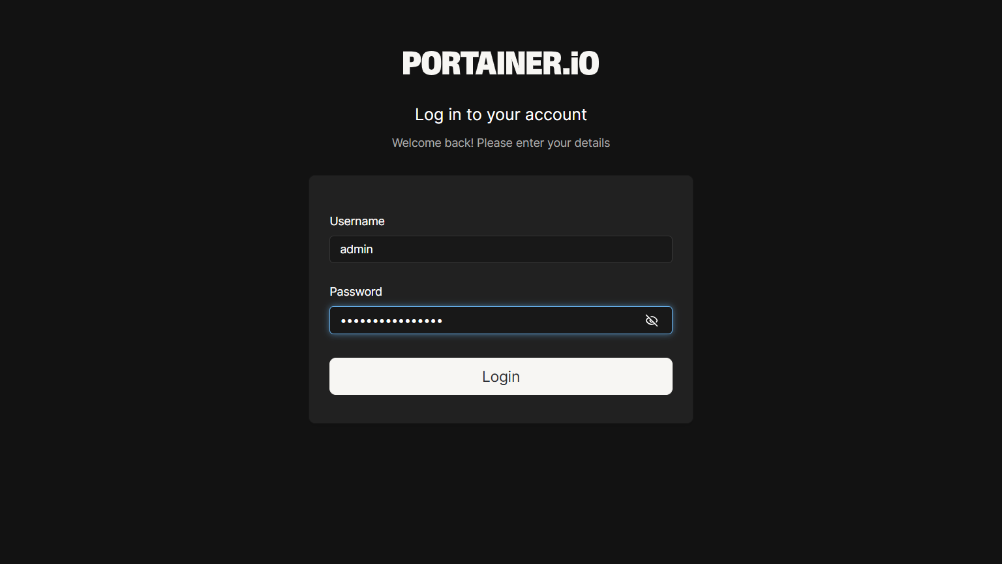Click the "Log in to your account" heading
This screenshot has height=564, width=1002.
500,114
